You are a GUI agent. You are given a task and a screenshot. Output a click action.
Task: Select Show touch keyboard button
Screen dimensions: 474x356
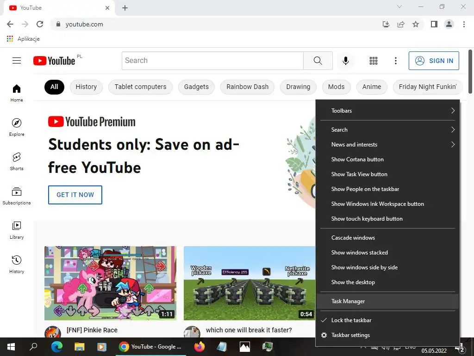pos(387,219)
